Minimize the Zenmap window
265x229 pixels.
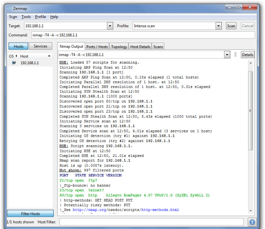[x=229, y=7]
